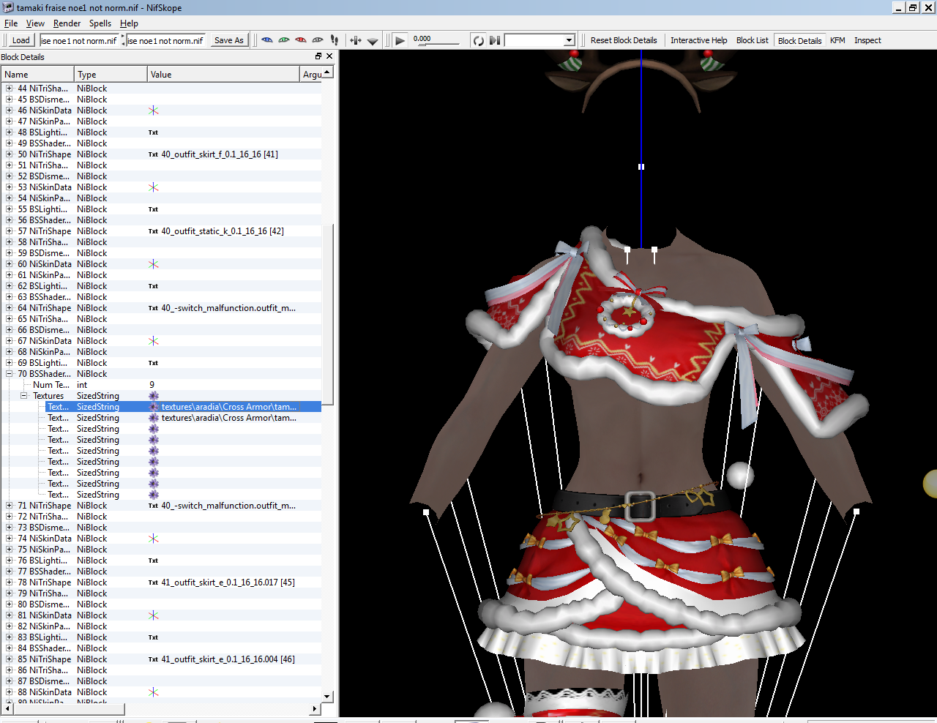Image resolution: width=937 pixels, height=723 pixels.
Task: Play the animation
Action: coord(400,40)
